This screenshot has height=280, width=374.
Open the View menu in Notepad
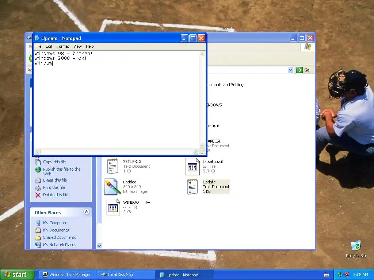coord(77,46)
